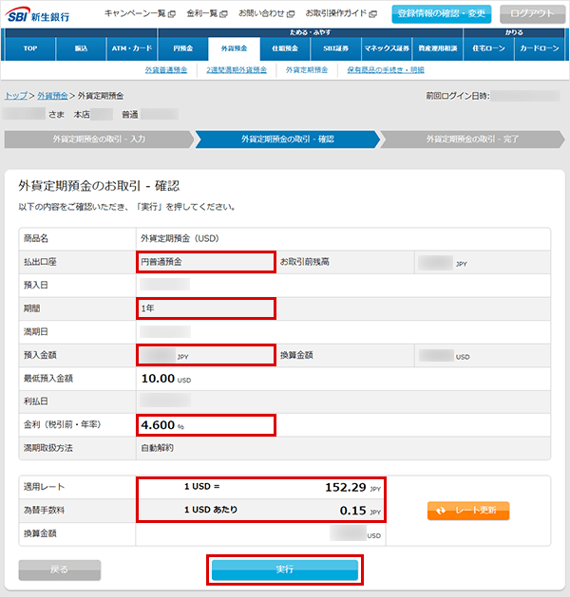Open the お問い合わせ link
Image resolution: width=570 pixels, height=597 pixels.
(x=264, y=14)
